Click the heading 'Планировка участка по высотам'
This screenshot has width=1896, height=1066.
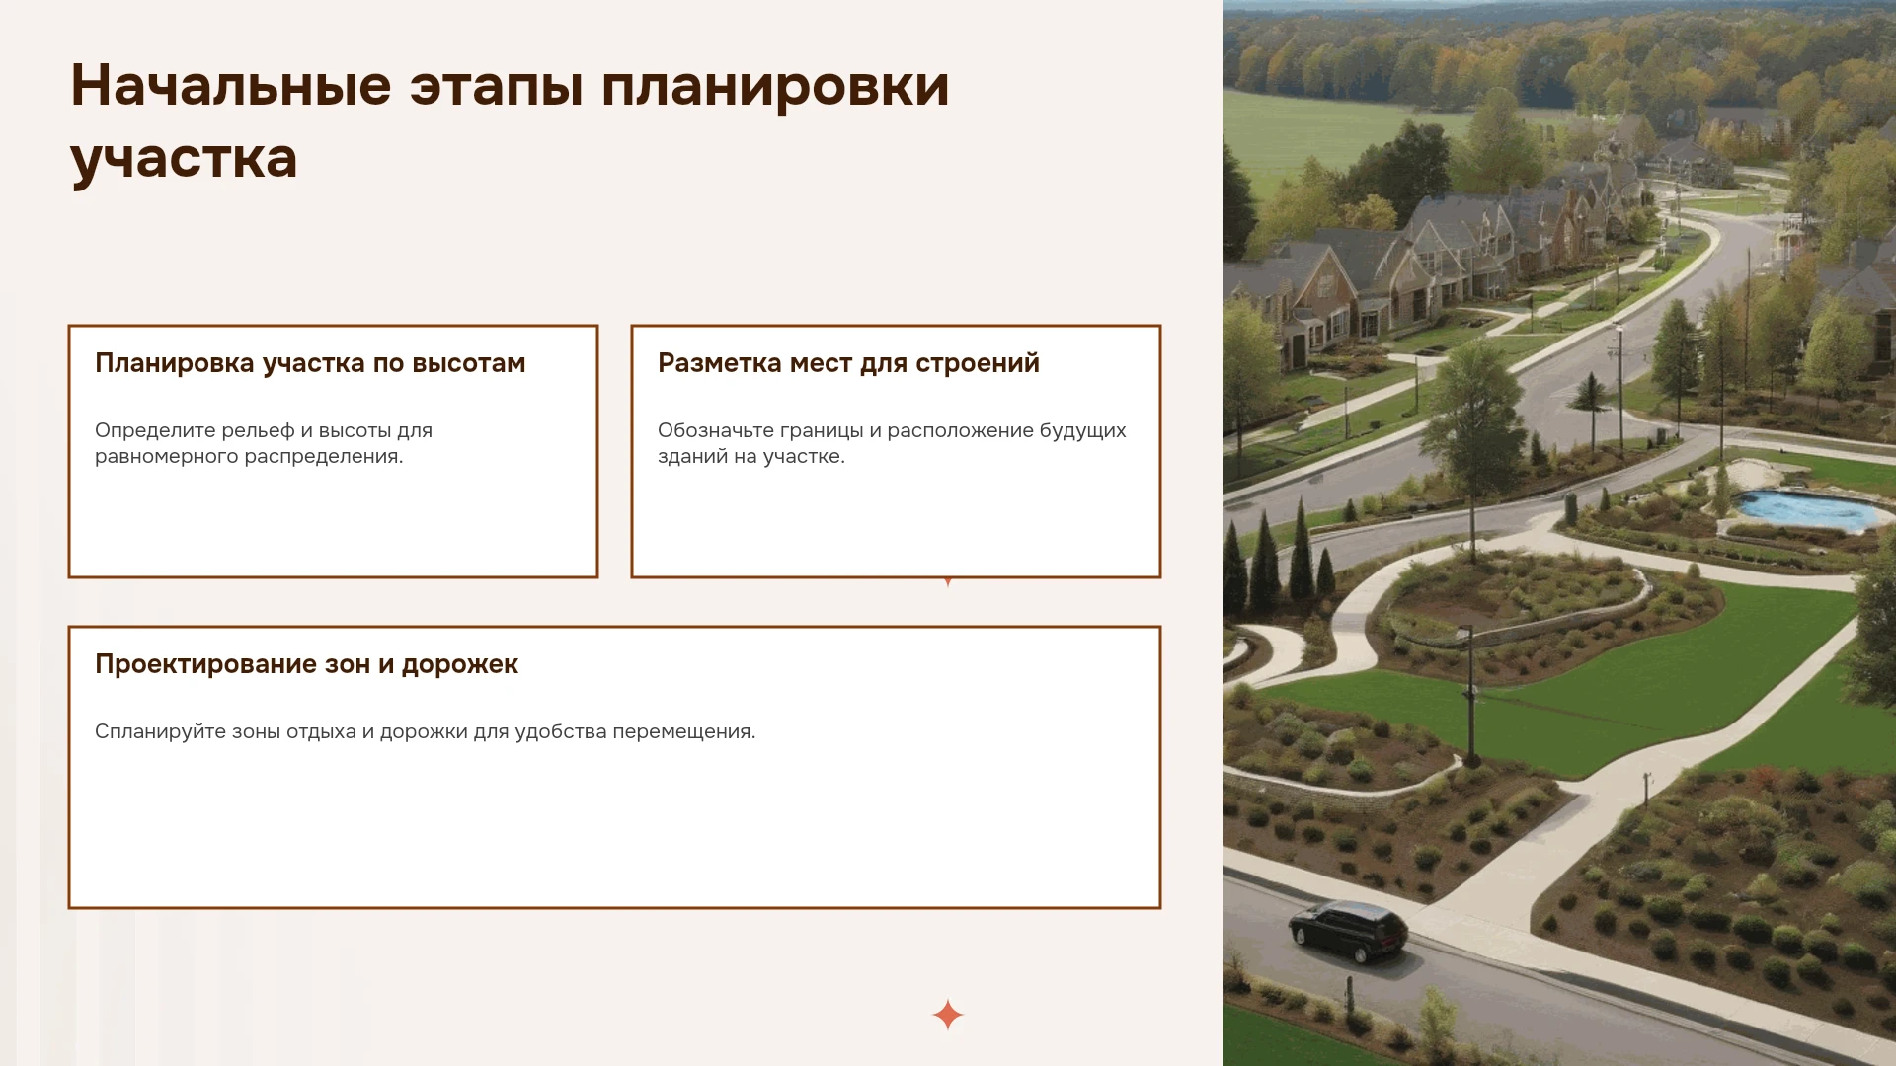310,363
